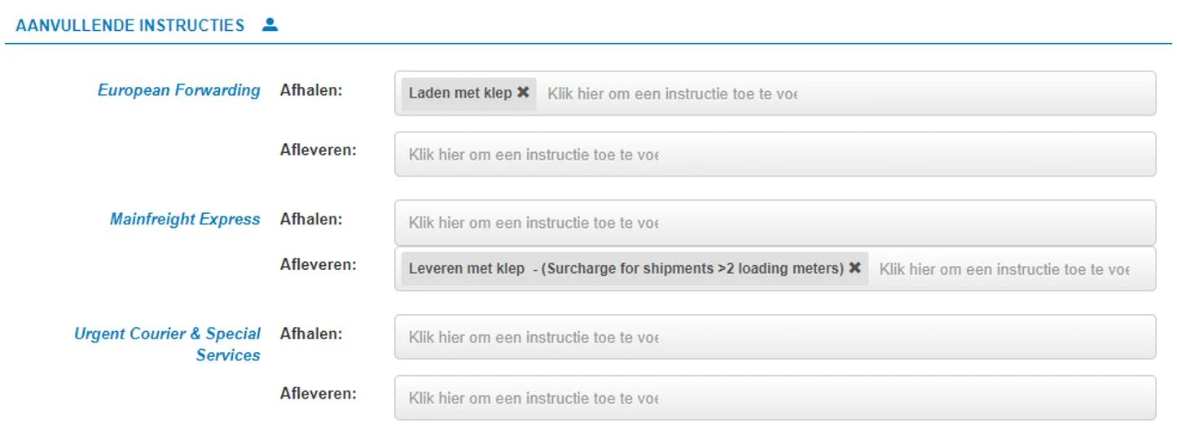Remove the 'Leveren met klep' surcharge tag

tap(854, 268)
